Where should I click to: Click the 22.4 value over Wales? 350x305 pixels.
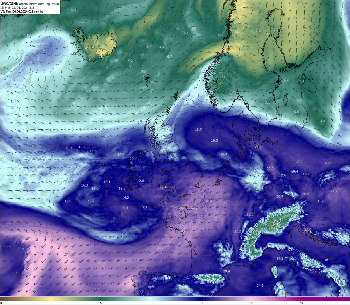(163, 187)
